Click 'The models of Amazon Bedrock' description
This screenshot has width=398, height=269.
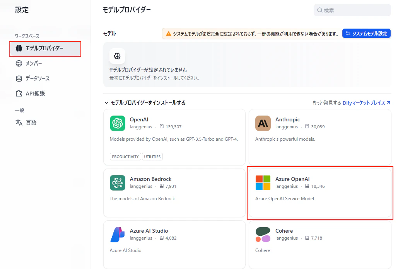[x=142, y=199]
